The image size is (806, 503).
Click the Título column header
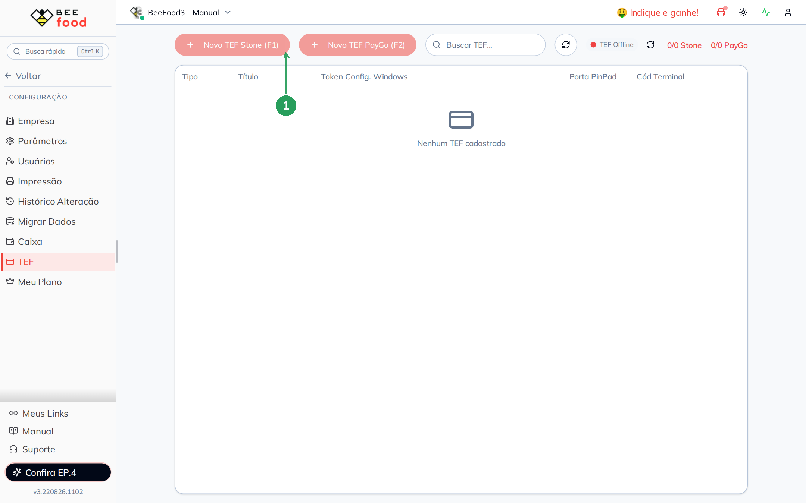tap(248, 77)
